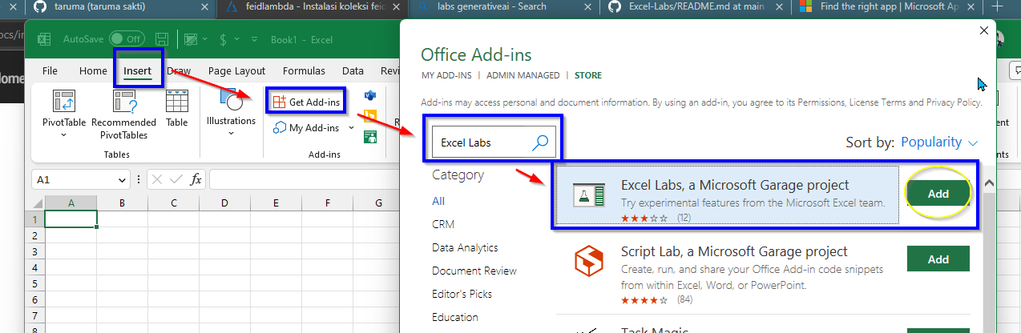
Task: Open the Name Box dropdown arrow
Action: coord(122,179)
